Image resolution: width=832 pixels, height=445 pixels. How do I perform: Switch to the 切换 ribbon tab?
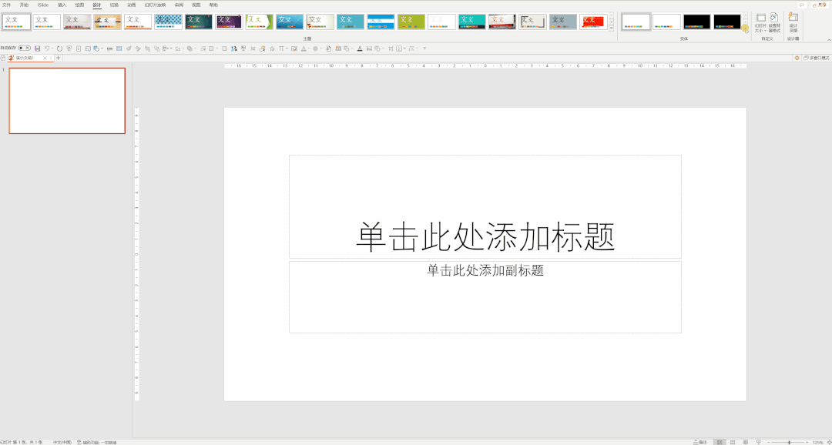click(114, 5)
